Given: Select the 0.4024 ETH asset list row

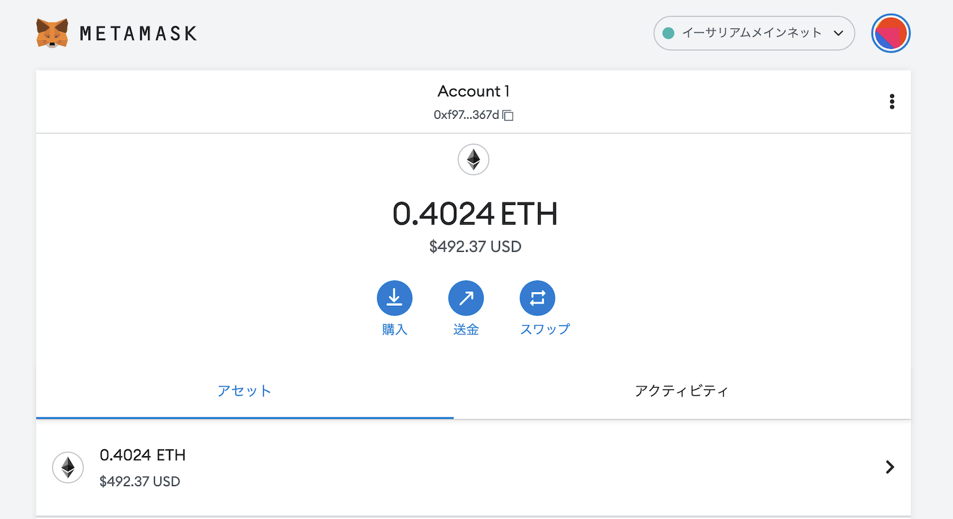Looking at the screenshot, I should pos(473,468).
